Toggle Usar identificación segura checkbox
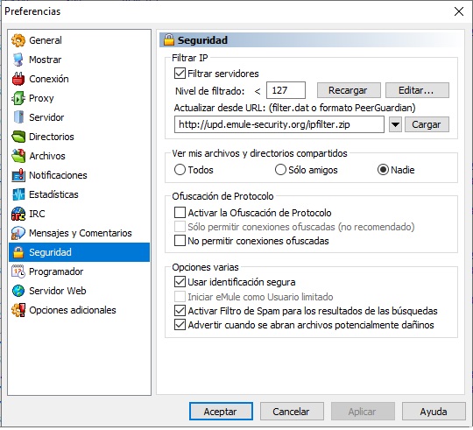Viewport: 473px width, 430px height. (180, 282)
